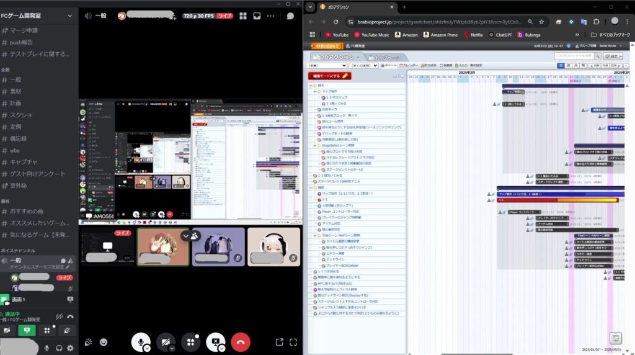
Task: Open the emoji reaction smiley icon
Action: click(x=103, y=342)
